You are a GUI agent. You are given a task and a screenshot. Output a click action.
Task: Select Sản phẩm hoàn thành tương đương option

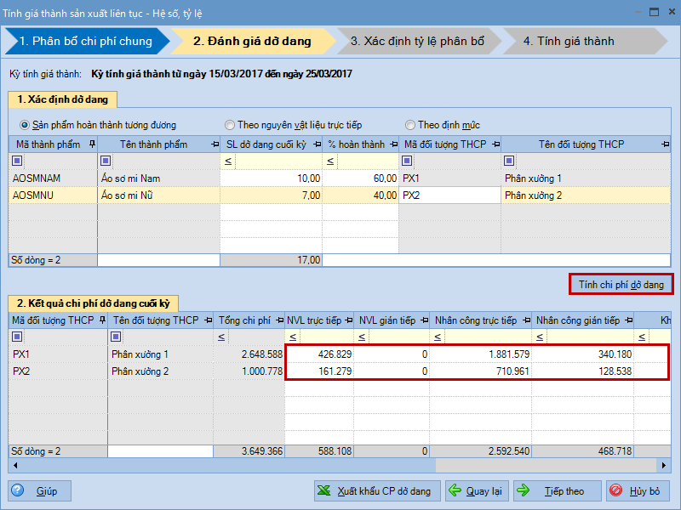click(26, 125)
